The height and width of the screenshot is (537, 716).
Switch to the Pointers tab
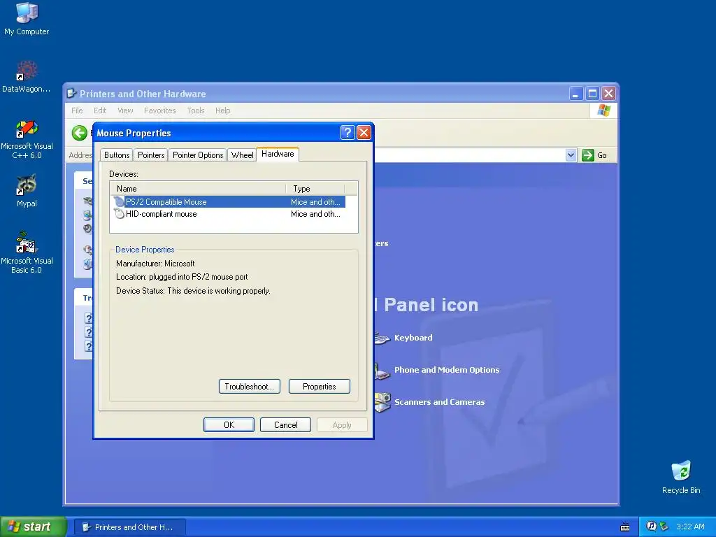151,155
